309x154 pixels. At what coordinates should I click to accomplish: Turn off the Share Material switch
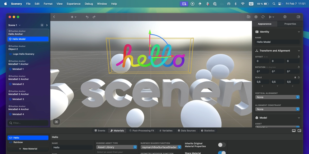(x=222, y=153)
